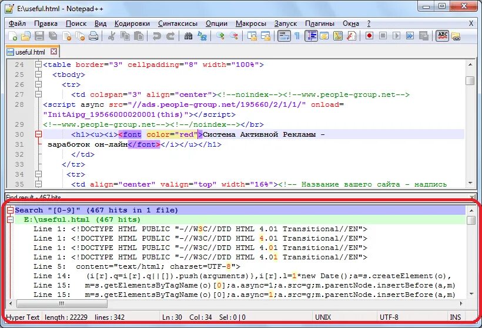This screenshot has height=328, width=482.
Task: Click the Close All documents icon
Action: (x=80, y=36)
